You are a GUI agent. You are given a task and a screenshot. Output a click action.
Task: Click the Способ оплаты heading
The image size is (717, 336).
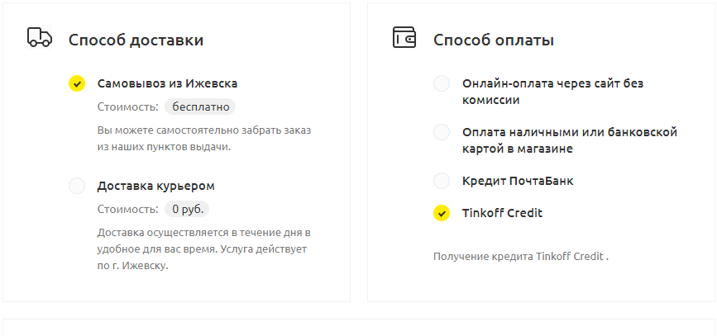pyautogui.click(x=494, y=40)
